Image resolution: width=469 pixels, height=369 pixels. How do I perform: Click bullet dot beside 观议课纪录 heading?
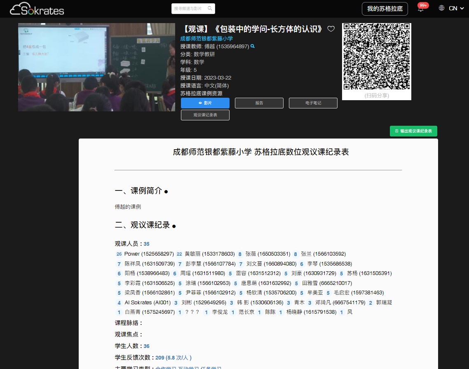coord(174,226)
